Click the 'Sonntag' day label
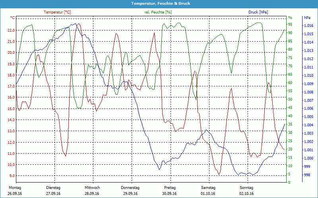This screenshot has height=198, width=318. 246,188
